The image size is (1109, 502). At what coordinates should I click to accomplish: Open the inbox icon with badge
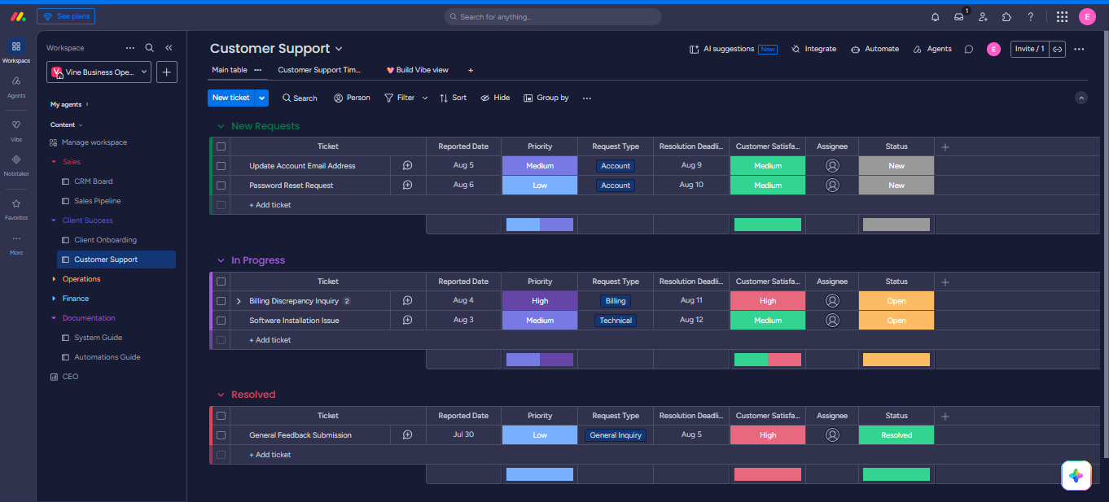(x=959, y=16)
